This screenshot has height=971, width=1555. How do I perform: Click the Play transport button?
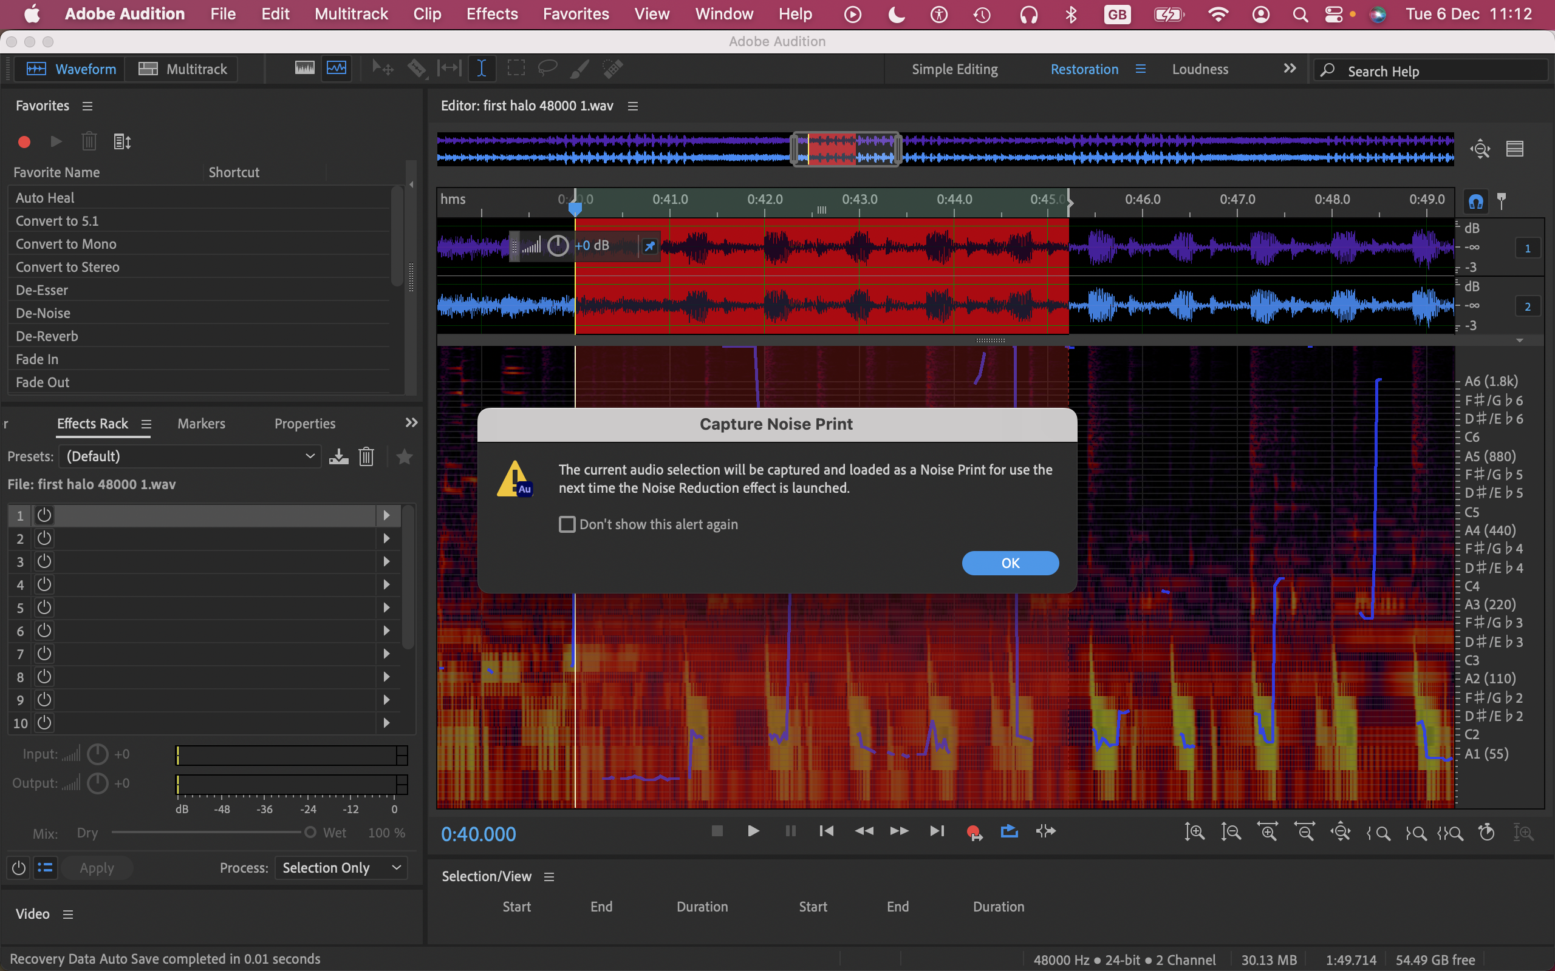pos(754,831)
